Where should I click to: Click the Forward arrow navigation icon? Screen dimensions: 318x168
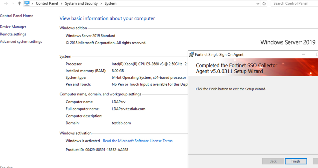[6, 3]
